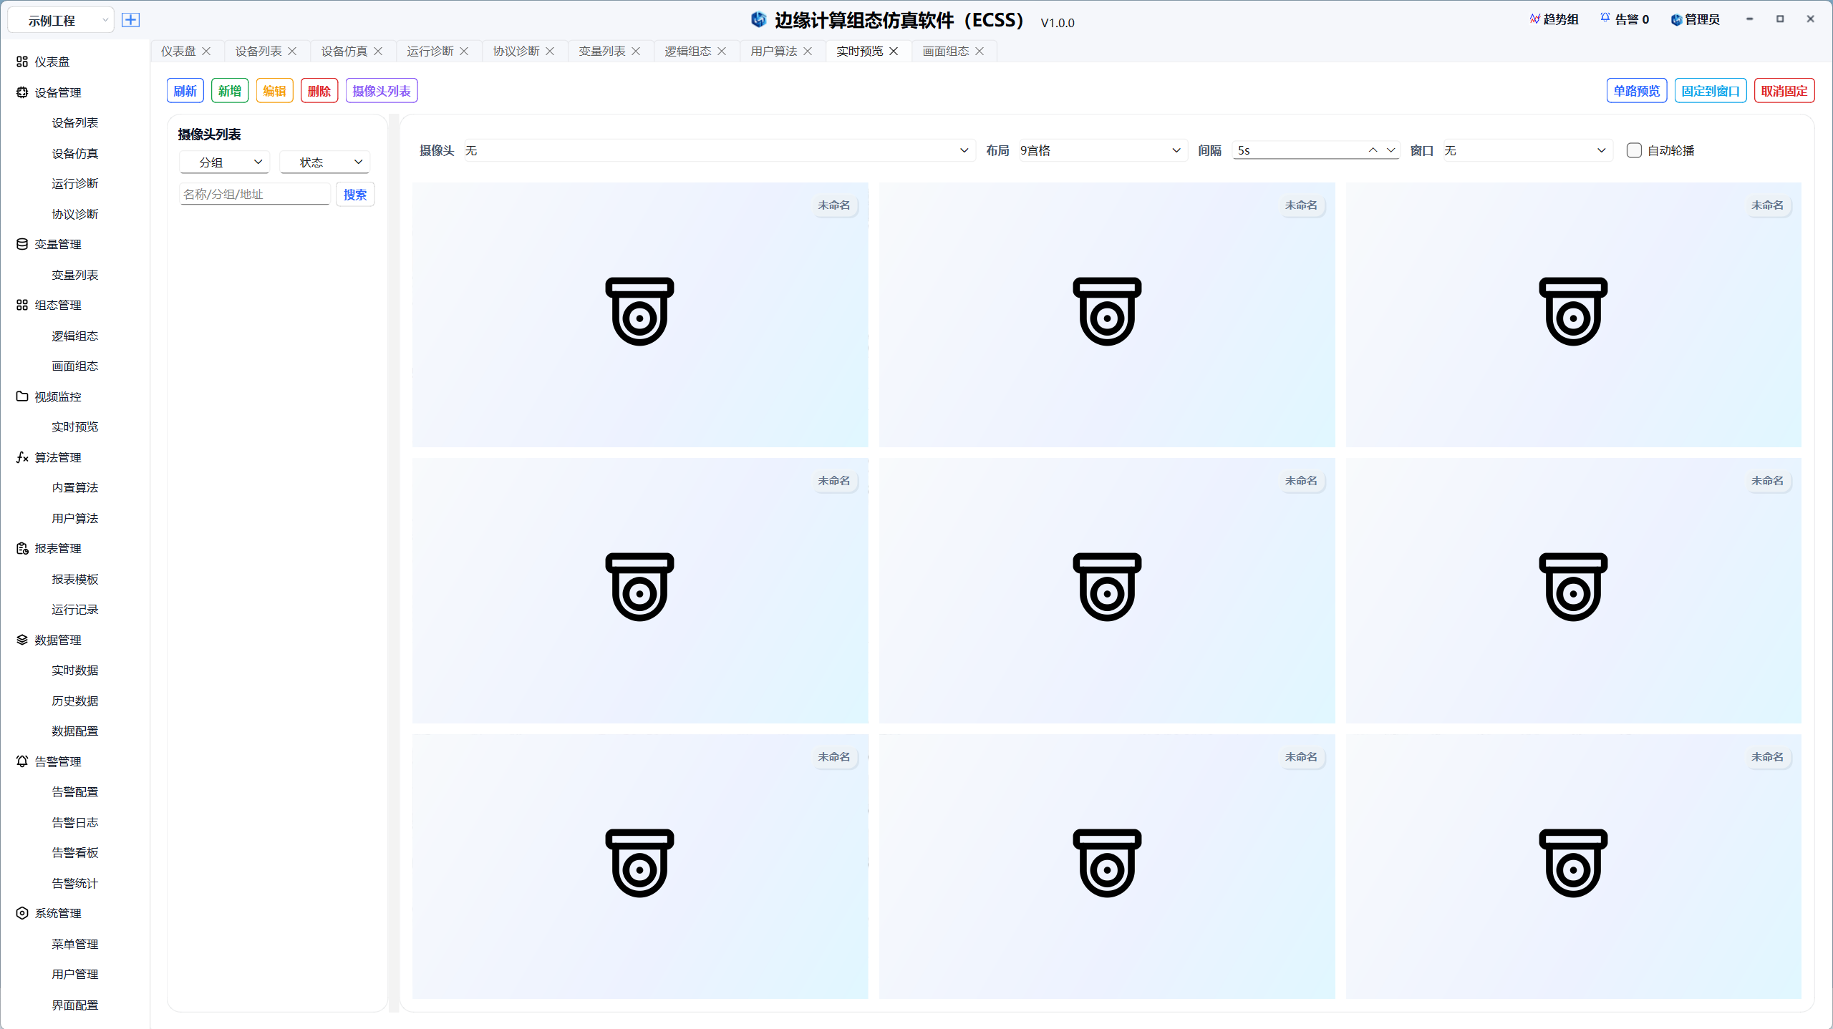Click the 设备管理 chip icon
The height and width of the screenshot is (1029, 1833).
[x=22, y=92]
